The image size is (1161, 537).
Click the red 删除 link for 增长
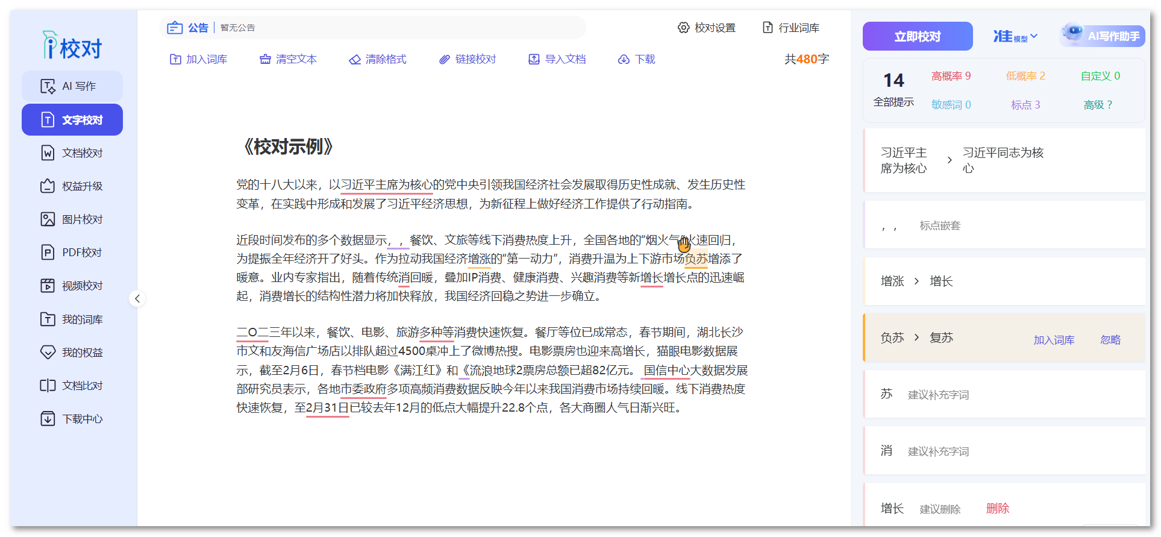pos(997,509)
